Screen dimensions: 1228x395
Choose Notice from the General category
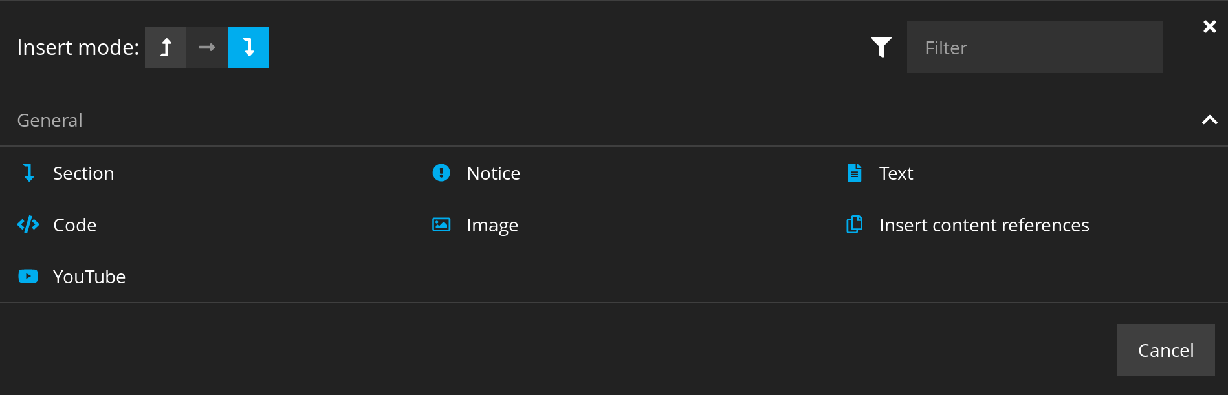click(x=492, y=173)
